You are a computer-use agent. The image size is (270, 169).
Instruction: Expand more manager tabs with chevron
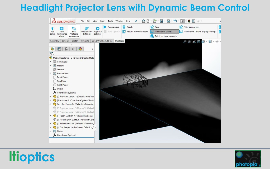click(x=93, y=49)
